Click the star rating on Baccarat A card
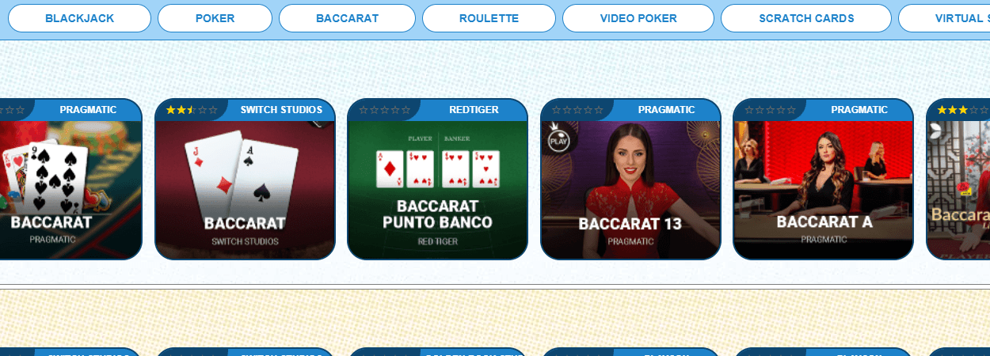 pyautogui.click(x=770, y=110)
